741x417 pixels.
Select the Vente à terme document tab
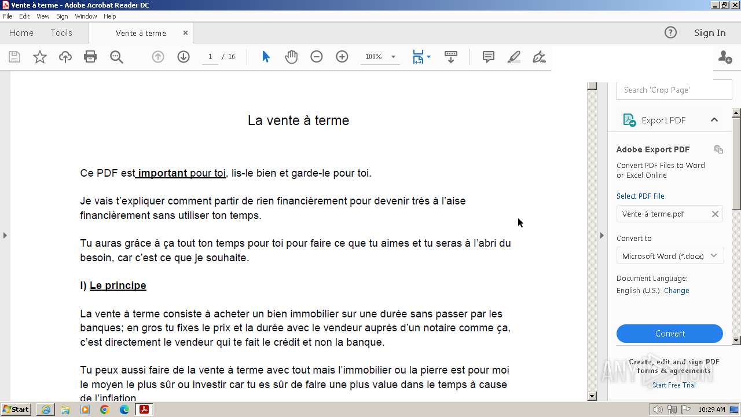141,33
